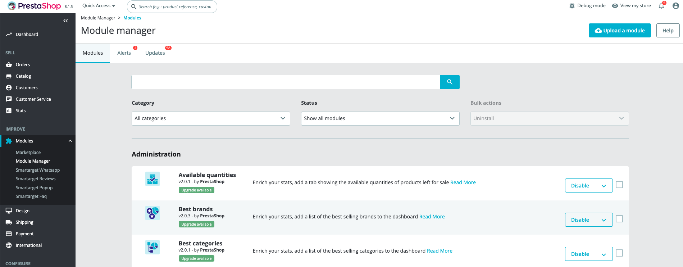
Task: Click the Help button
Action: point(668,31)
